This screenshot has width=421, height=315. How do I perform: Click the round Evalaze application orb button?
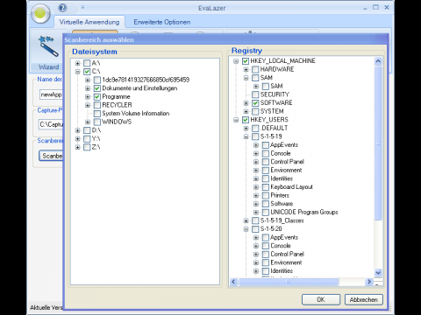pos(40,13)
